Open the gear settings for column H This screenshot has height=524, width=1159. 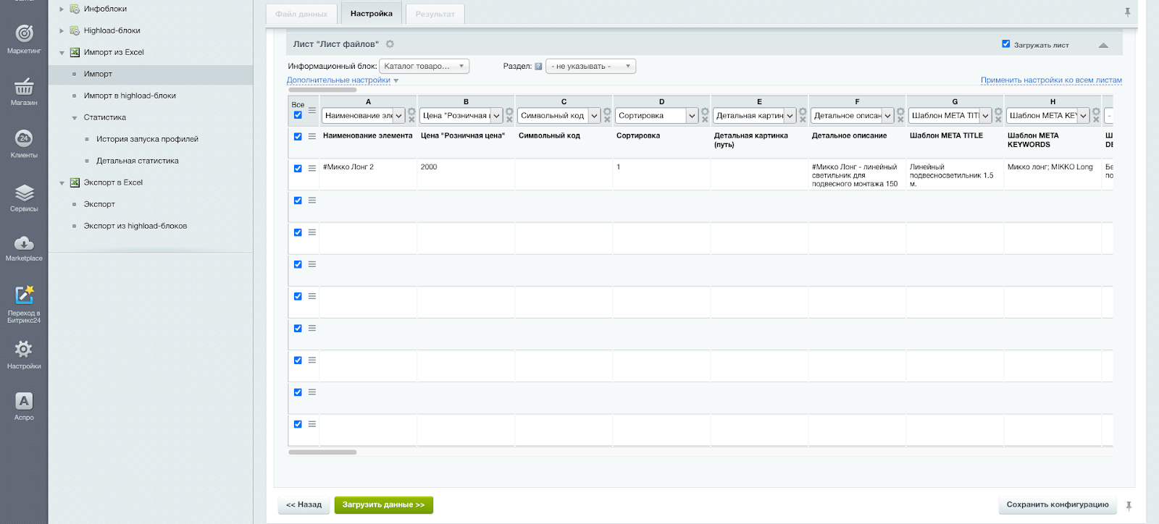coord(1096,111)
